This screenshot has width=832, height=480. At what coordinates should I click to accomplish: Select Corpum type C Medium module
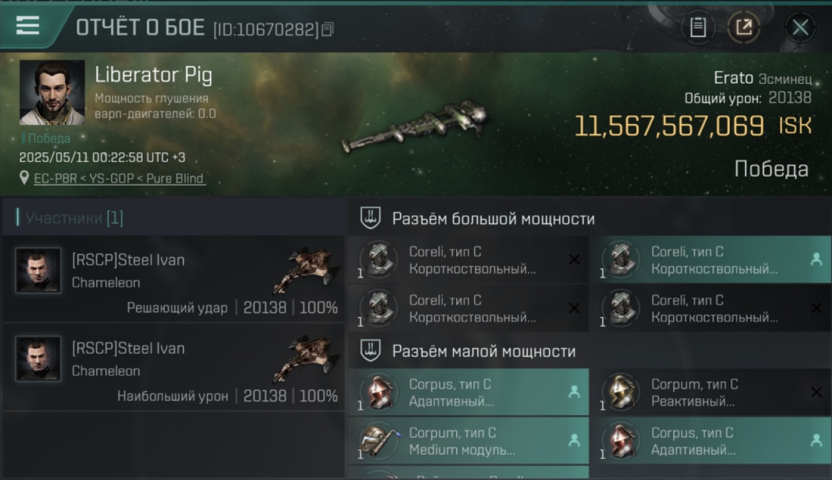468,441
